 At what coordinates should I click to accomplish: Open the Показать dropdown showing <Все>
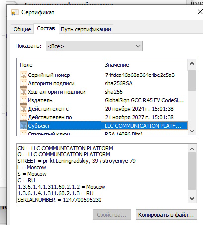tap(94, 46)
